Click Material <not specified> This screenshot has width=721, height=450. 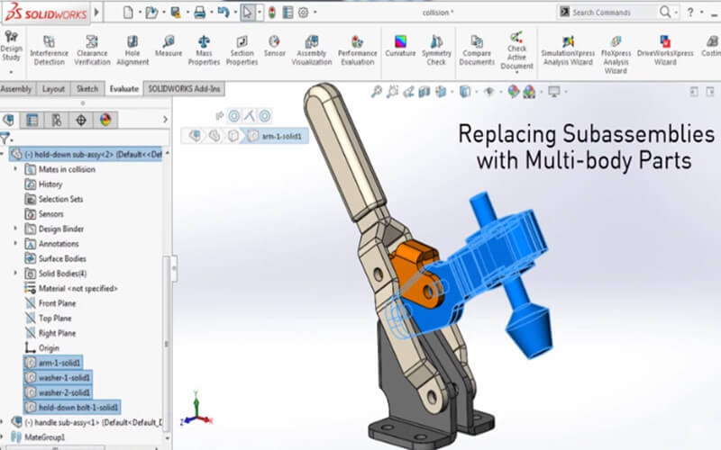tap(71, 288)
